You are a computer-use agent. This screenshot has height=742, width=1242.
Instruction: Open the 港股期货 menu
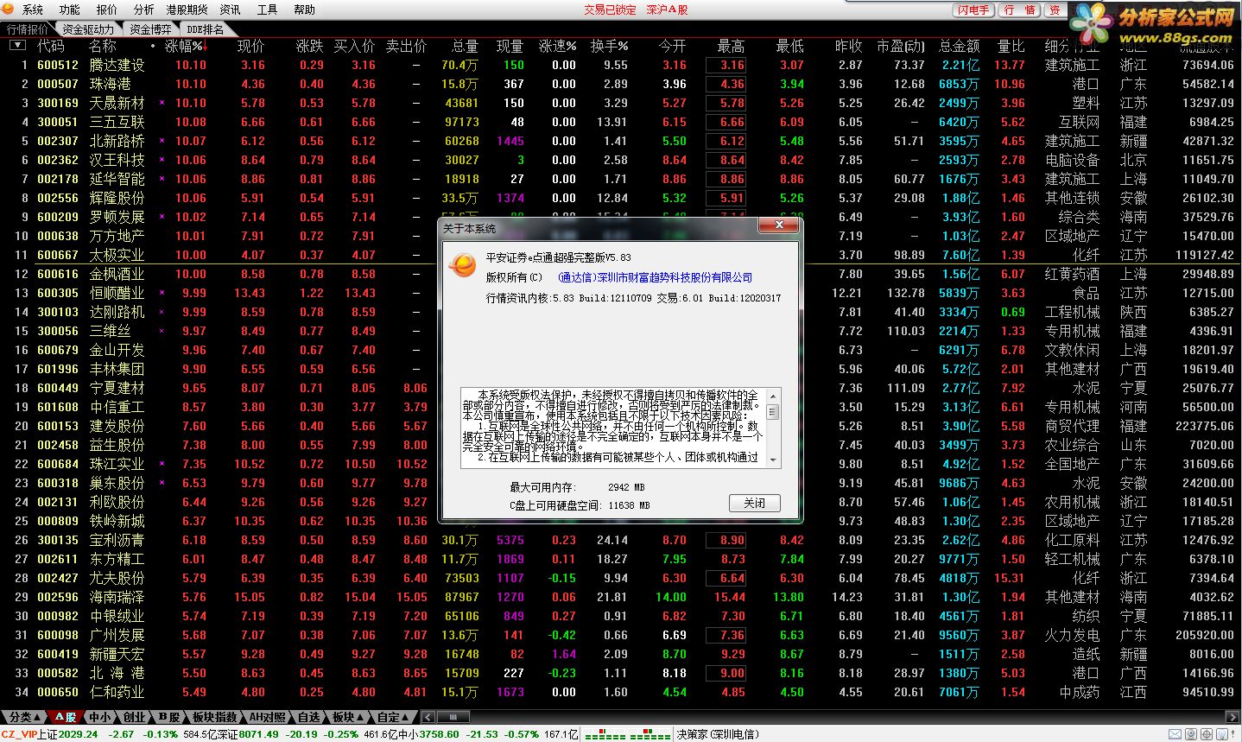click(187, 10)
